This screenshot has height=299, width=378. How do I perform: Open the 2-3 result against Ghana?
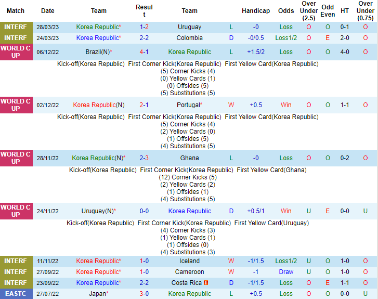point(144,158)
